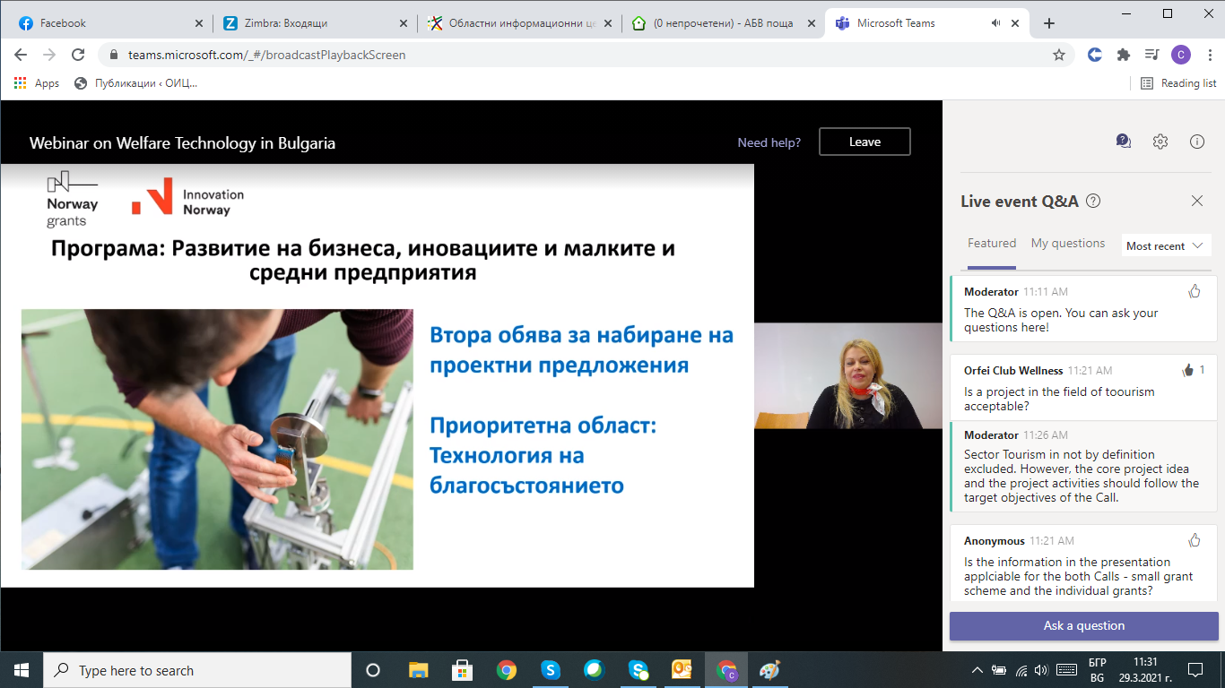The width and height of the screenshot is (1225, 688).
Task: Switch to Областни информационни tab
Action: tap(518, 23)
